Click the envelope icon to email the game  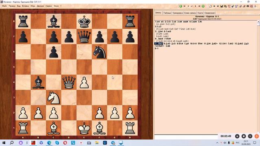248,6
